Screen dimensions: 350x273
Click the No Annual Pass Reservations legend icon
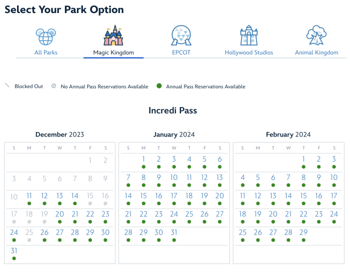53,86
